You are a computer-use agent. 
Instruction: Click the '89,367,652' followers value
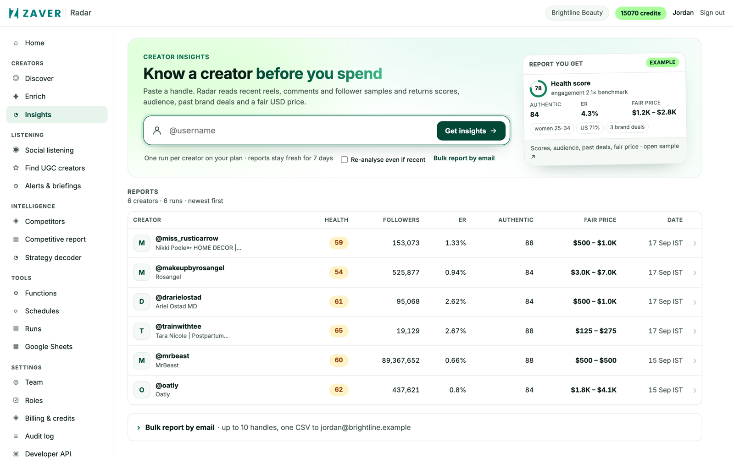click(x=400, y=360)
